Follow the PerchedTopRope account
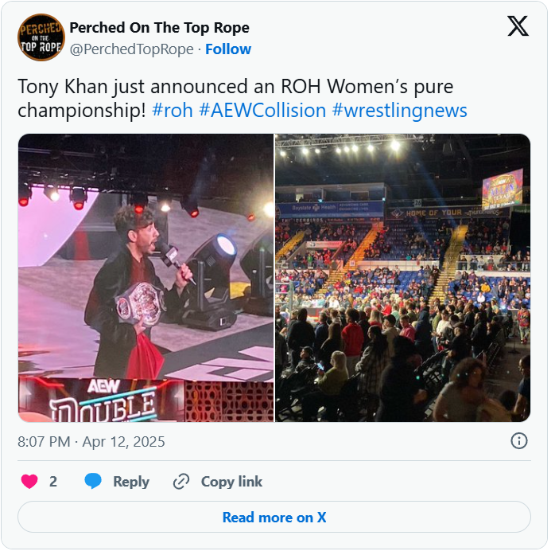The width and height of the screenshot is (555, 551). click(x=228, y=49)
